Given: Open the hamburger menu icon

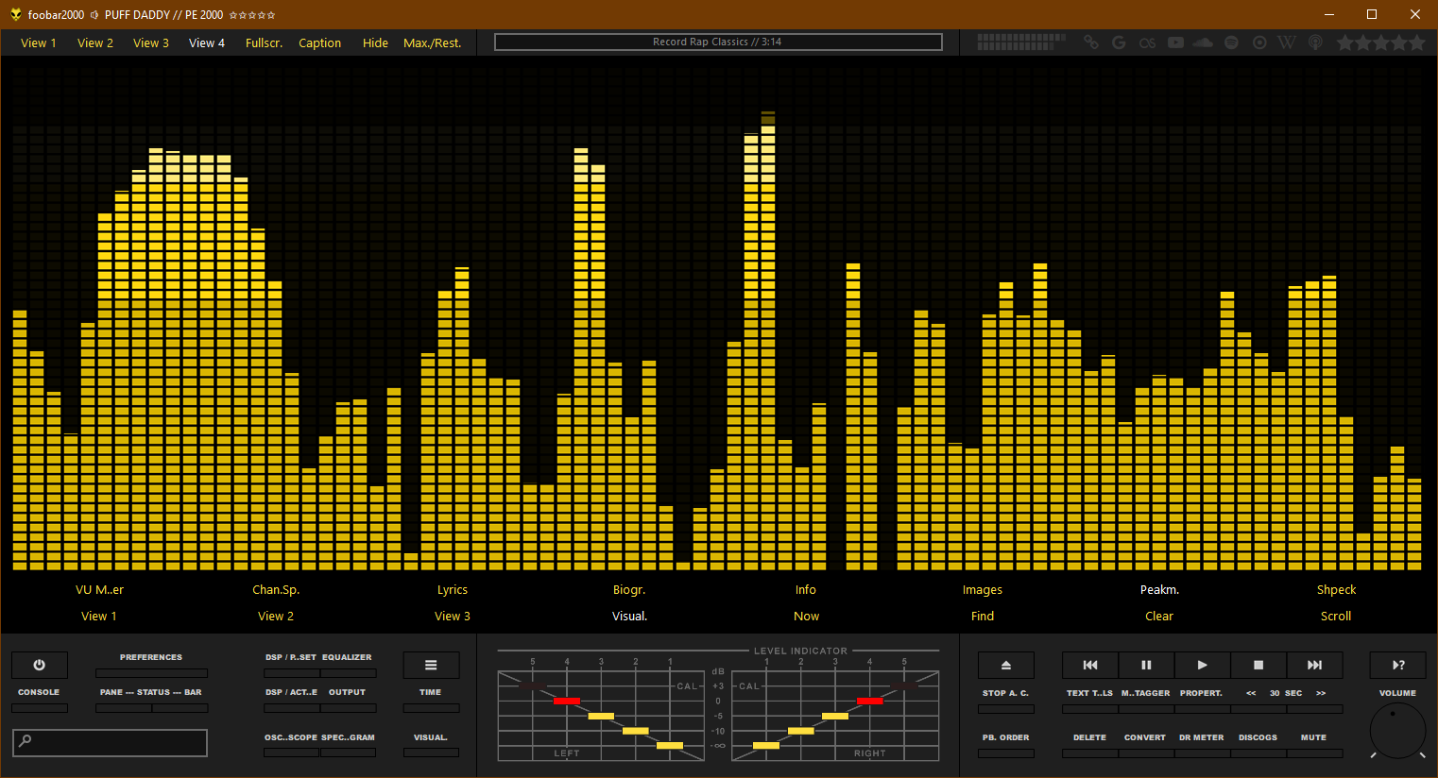Looking at the screenshot, I should pos(431,665).
